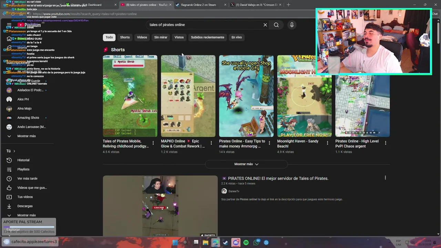441x248 pixels.
Task: Expand Mostrar más under the Shorts shelf
Action: coord(246,164)
